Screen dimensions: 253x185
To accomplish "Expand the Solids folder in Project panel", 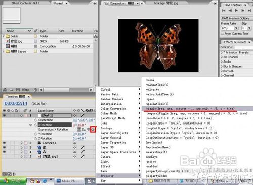I will point(3,36).
